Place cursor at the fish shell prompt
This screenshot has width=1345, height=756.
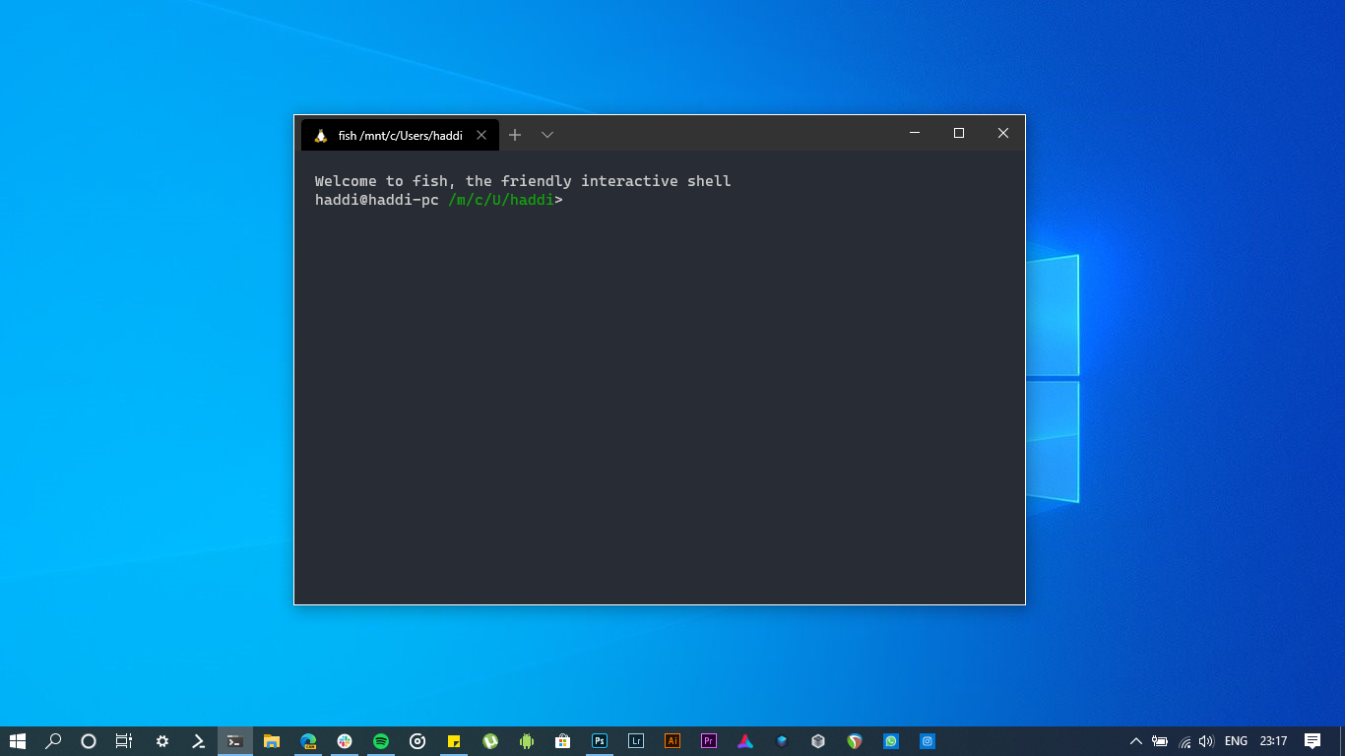571,199
